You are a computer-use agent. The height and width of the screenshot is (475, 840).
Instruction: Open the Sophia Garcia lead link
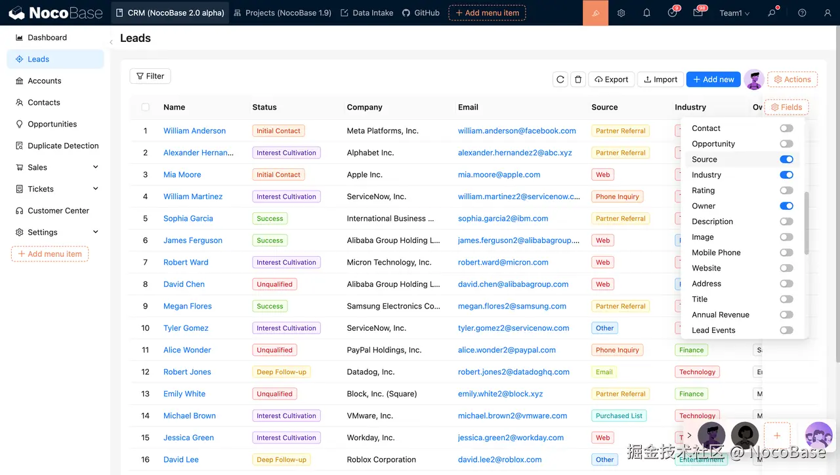[188, 219]
